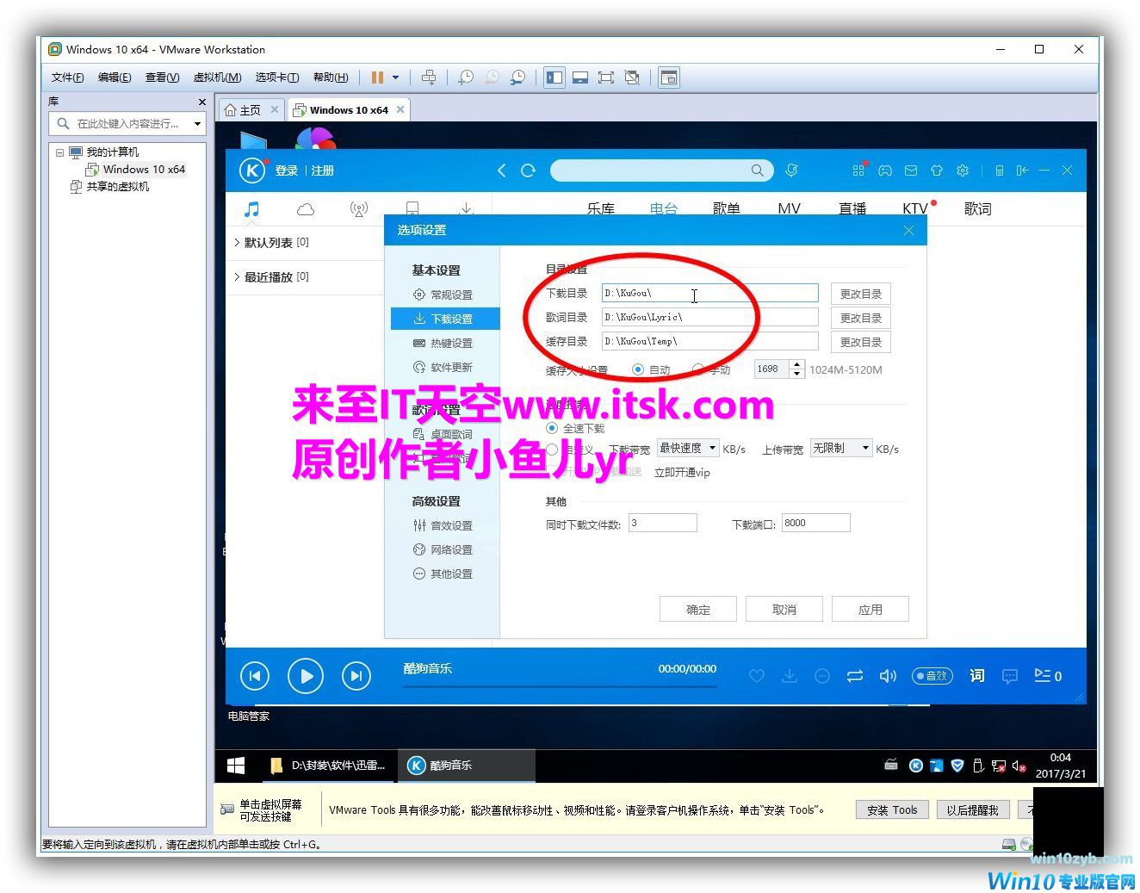Open the KuGou phone remote icon
This screenshot has height=893, width=1140.
[999, 171]
